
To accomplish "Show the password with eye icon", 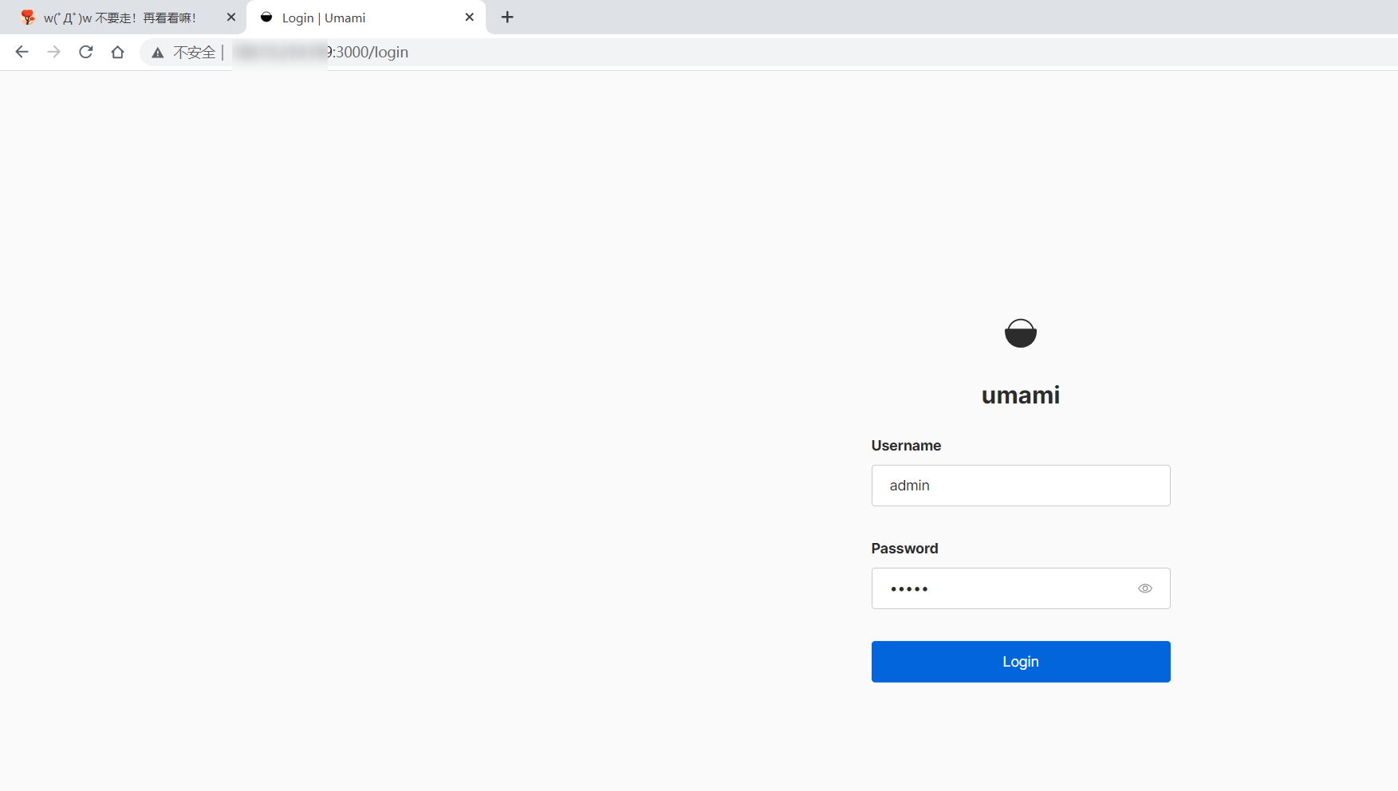I will click(1145, 588).
